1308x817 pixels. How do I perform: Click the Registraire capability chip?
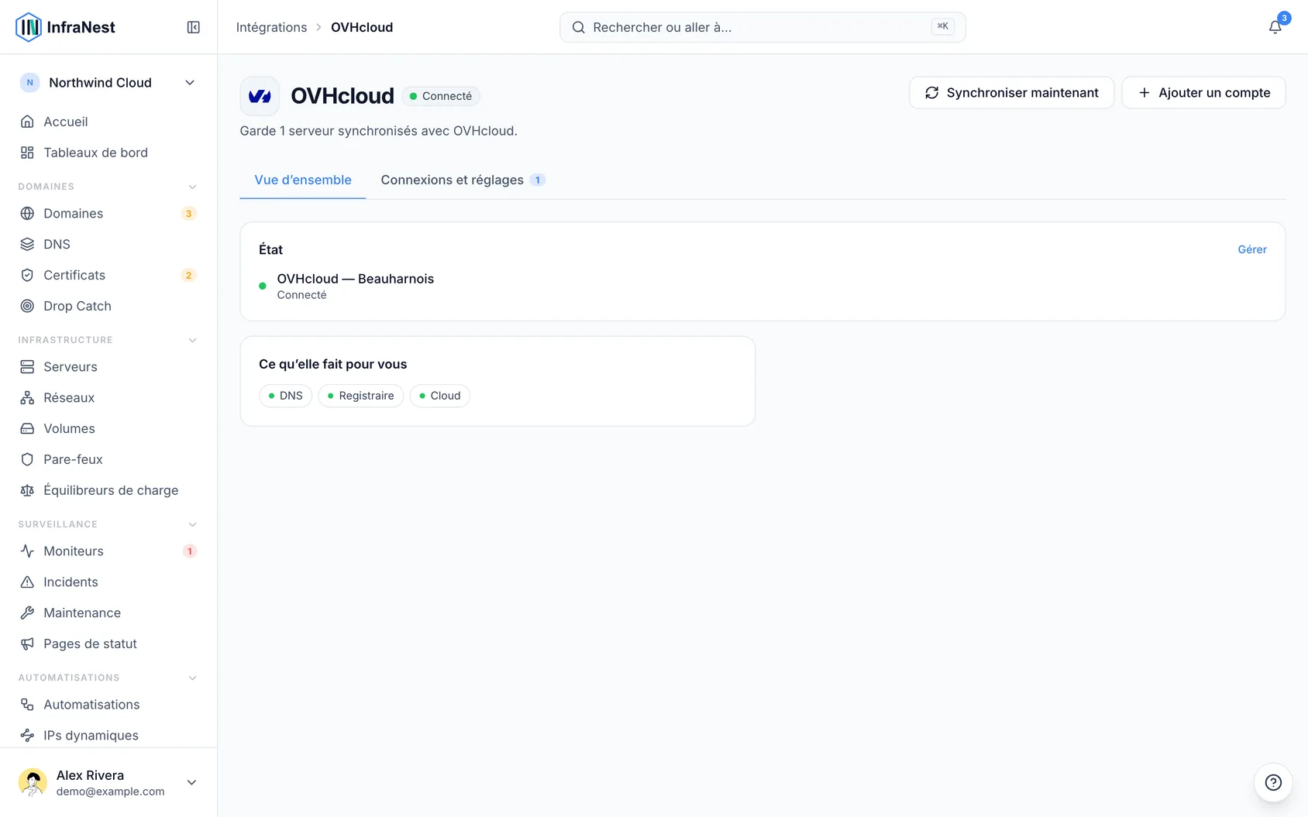coord(361,396)
